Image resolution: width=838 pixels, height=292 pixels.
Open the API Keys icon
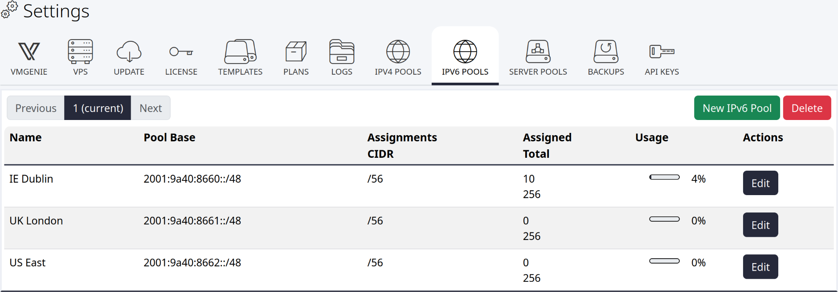[662, 52]
